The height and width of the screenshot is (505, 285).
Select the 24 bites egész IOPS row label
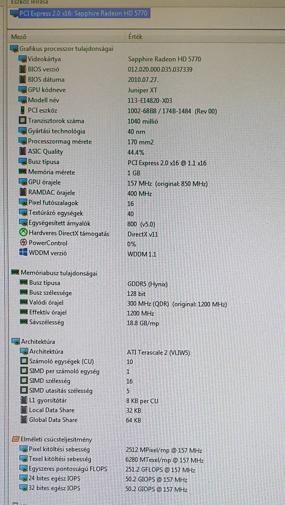tap(54, 478)
